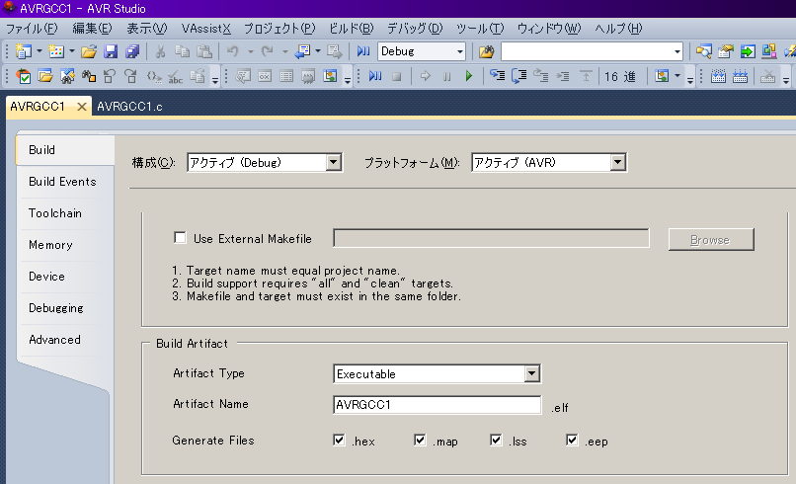Image resolution: width=796 pixels, height=484 pixels.
Task: Expand the Undo history dropdown arrow
Action: point(250,51)
